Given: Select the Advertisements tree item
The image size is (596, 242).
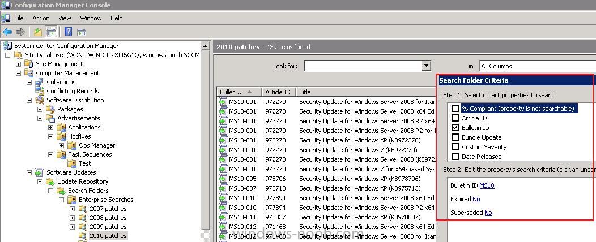Looking at the screenshot, I should pos(78,118).
